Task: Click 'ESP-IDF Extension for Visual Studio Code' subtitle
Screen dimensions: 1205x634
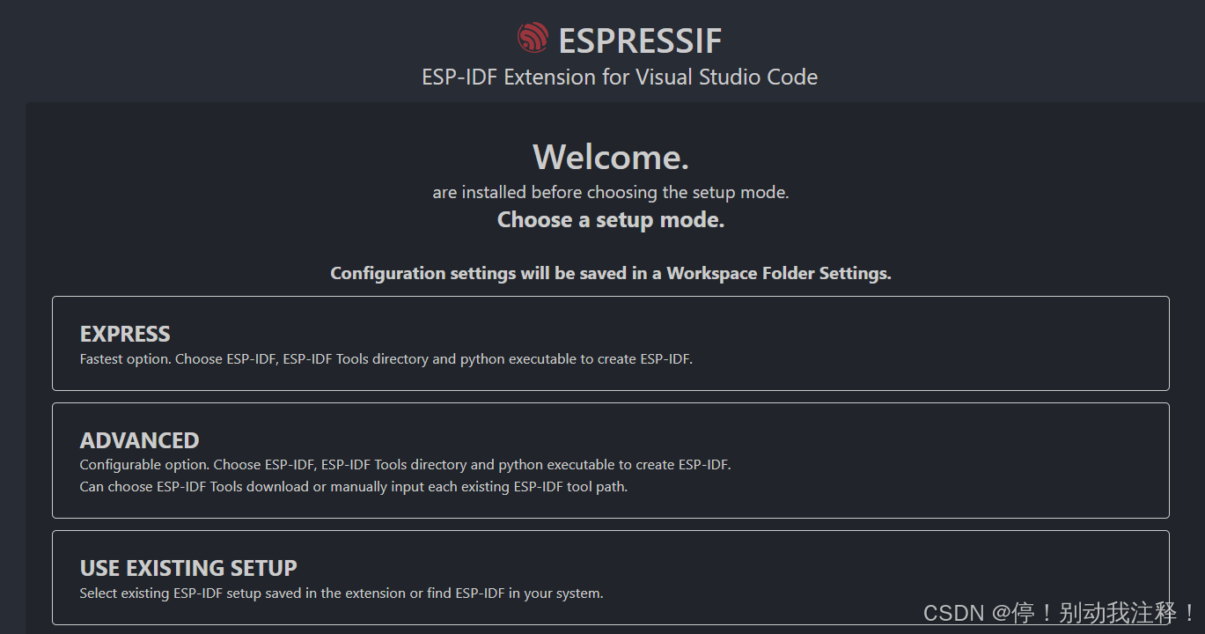Action: (619, 77)
